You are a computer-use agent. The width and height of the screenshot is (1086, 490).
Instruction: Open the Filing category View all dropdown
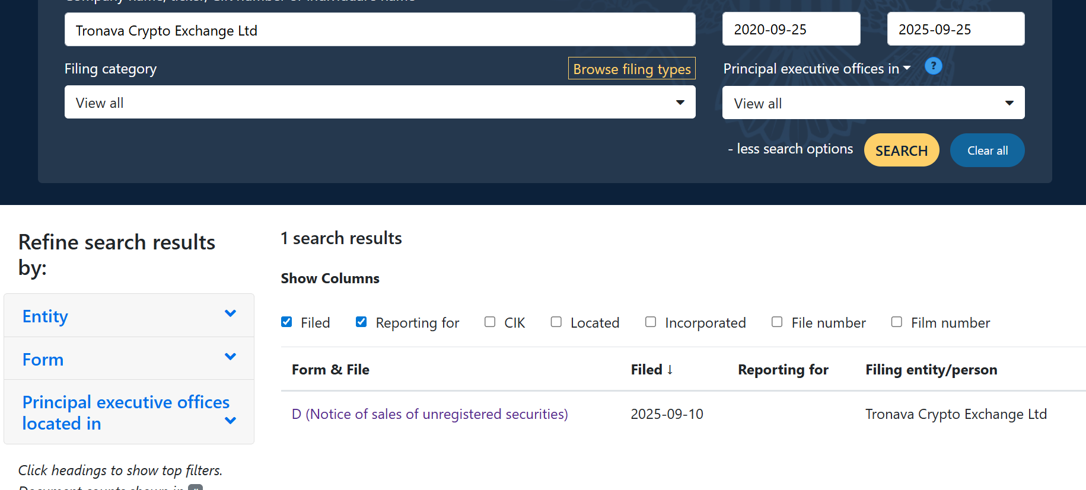click(x=380, y=103)
